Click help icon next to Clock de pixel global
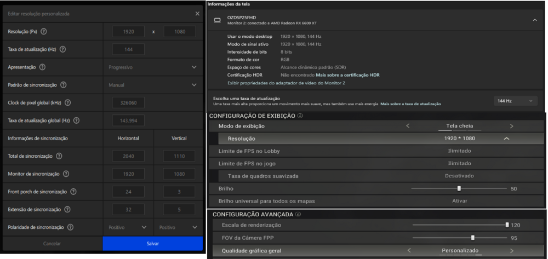This screenshot has width=548, height=259. pos(67,103)
